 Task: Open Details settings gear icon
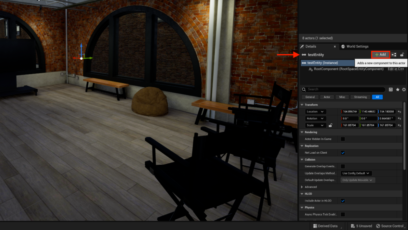[x=404, y=90]
